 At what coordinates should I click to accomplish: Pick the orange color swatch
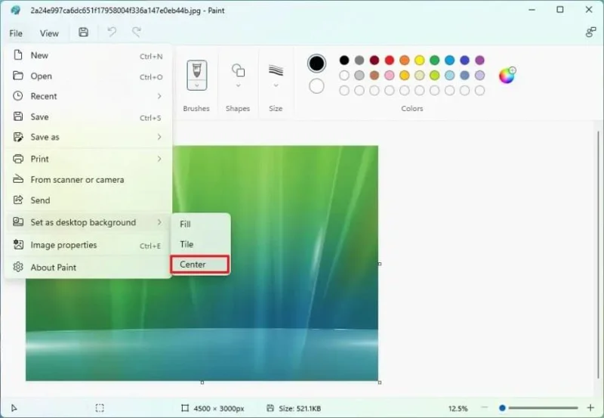[x=405, y=60]
